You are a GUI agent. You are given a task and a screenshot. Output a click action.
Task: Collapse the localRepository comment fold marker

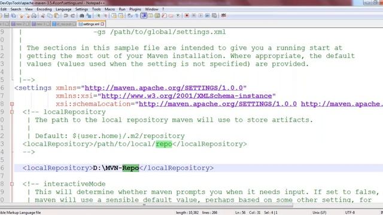12,112
